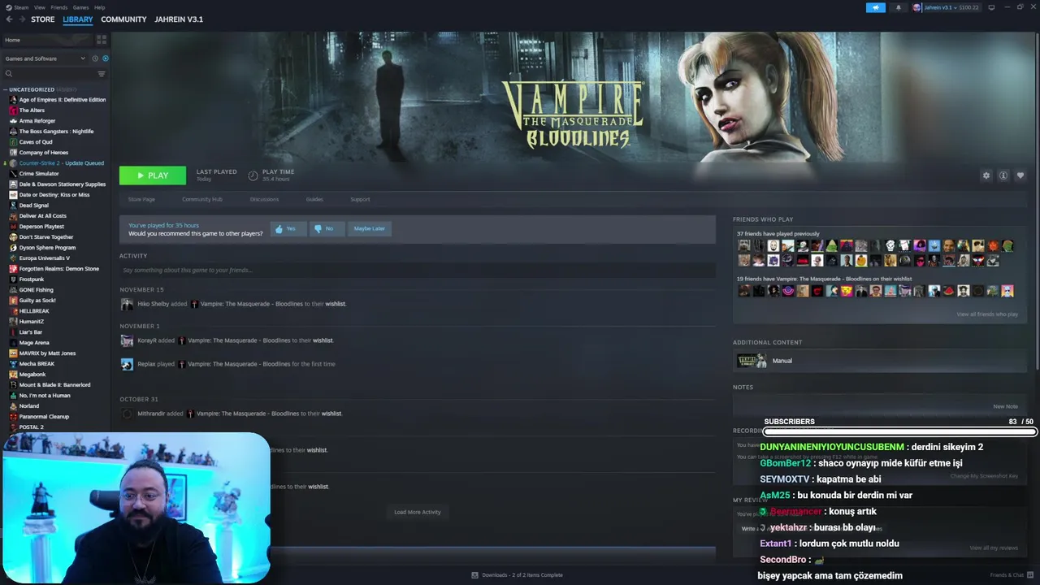The image size is (1040, 585).
Task: Open the Support link
Action: [360, 199]
